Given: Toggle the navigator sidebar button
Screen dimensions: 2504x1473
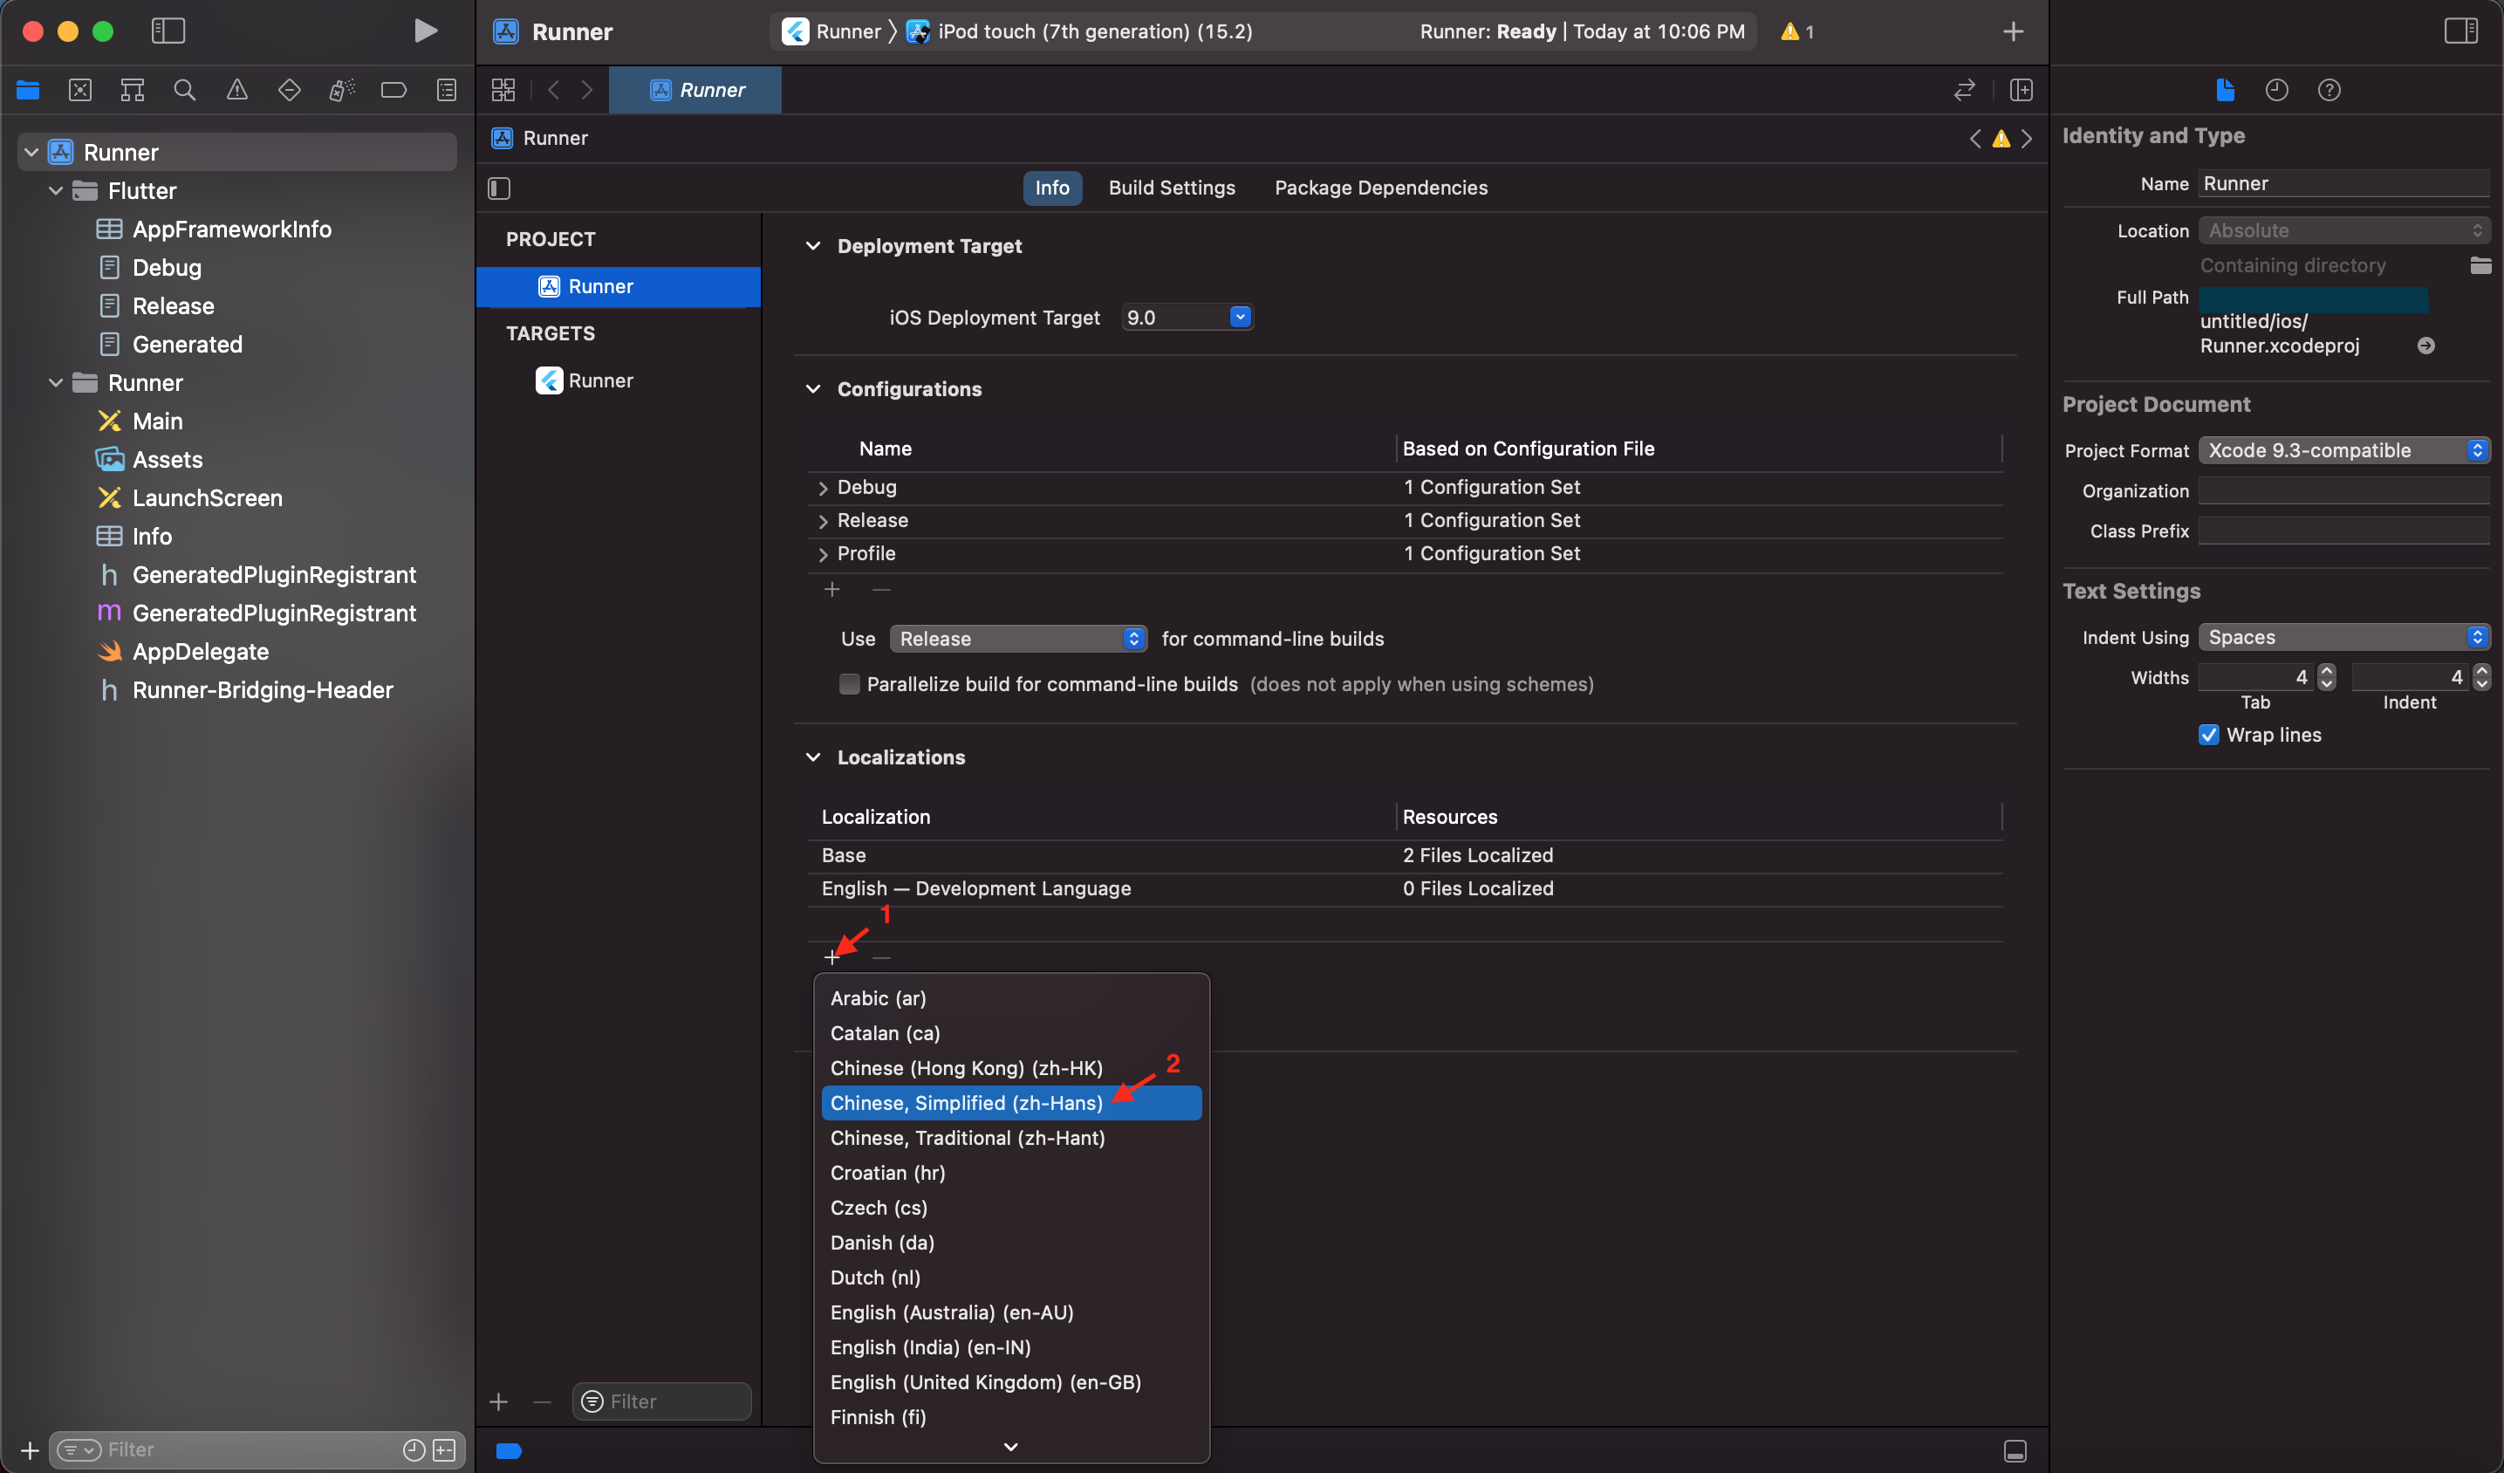Looking at the screenshot, I should pos(168,31).
